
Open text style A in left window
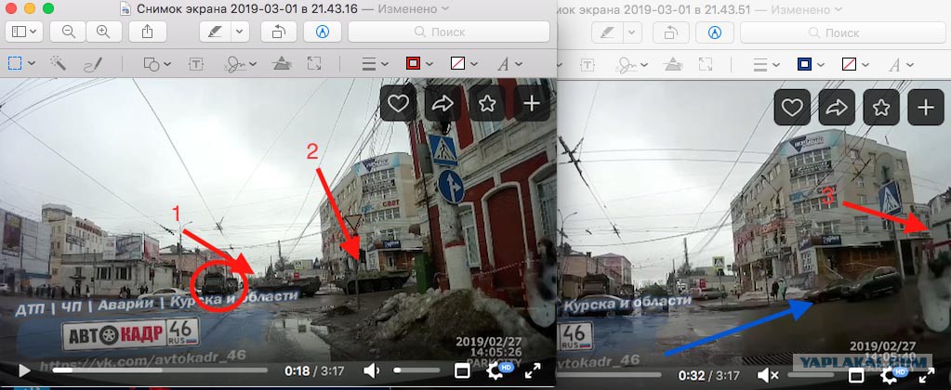click(x=502, y=63)
